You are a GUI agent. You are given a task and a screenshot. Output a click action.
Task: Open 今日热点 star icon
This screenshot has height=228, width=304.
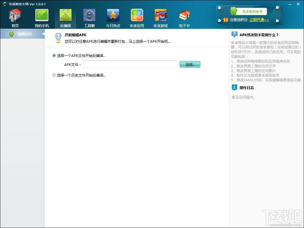(113, 15)
